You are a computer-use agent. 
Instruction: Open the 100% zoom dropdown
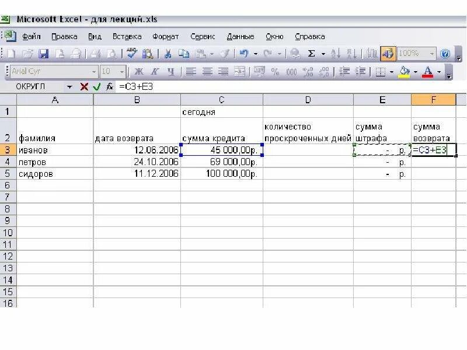[431, 54]
